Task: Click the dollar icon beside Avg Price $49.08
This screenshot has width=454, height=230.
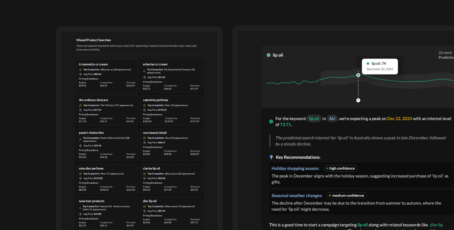Action: pos(80,214)
